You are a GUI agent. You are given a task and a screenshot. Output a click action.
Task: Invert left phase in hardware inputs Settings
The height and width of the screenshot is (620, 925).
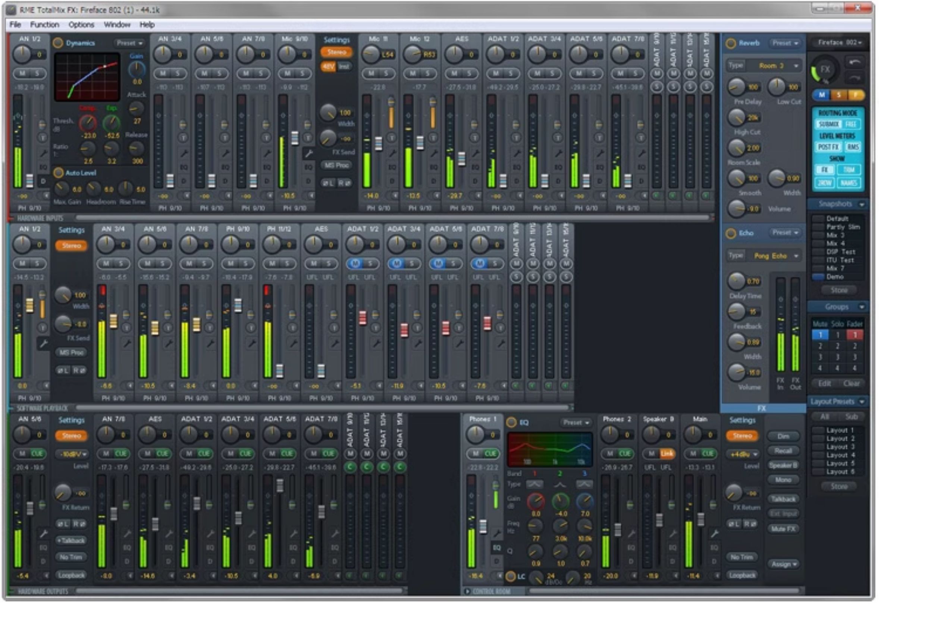click(x=328, y=183)
